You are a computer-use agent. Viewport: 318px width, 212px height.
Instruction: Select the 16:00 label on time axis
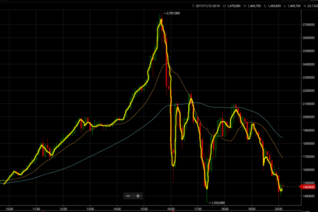(170, 209)
